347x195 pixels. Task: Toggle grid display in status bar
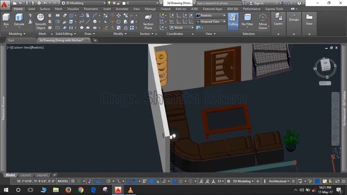73,181
